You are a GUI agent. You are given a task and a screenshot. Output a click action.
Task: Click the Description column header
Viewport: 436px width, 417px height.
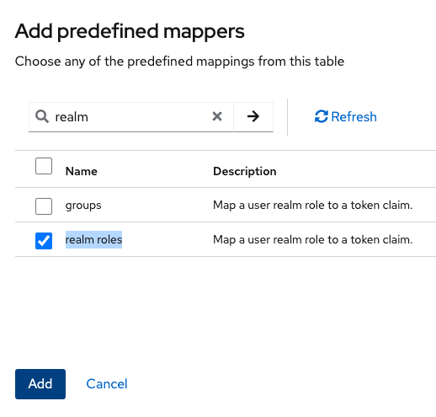[245, 171]
